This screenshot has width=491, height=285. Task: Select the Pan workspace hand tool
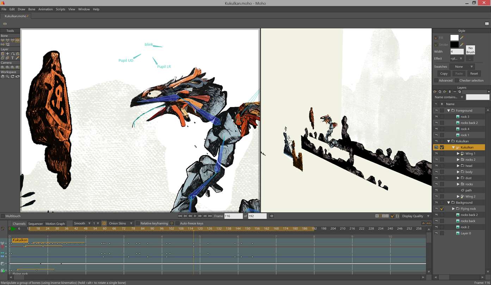[x=2, y=76]
